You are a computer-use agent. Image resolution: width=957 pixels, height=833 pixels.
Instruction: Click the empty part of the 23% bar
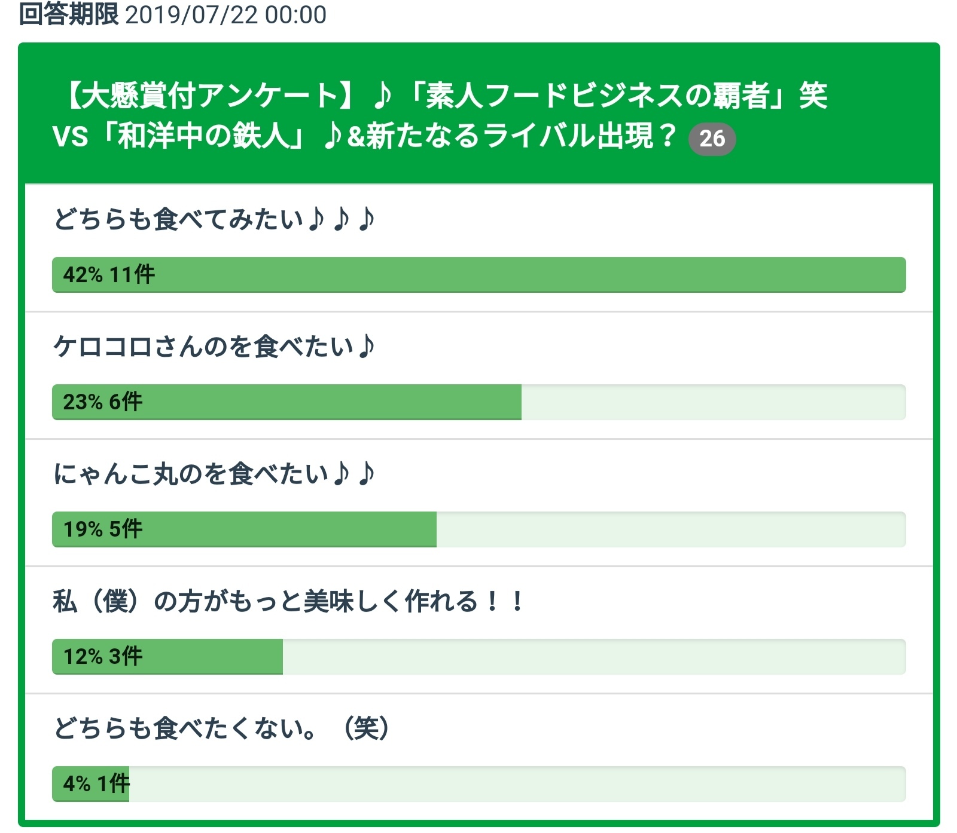pyautogui.click(x=713, y=402)
